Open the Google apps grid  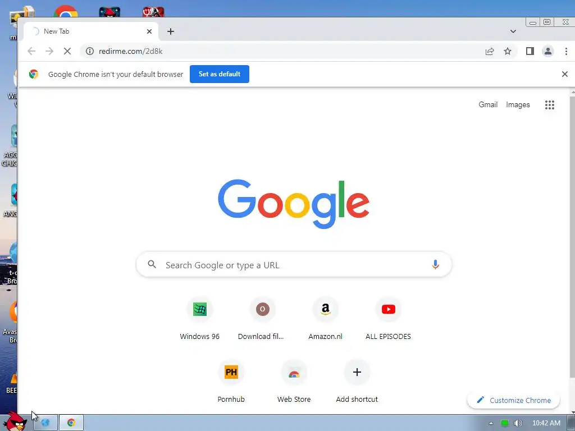(x=549, y=105)
